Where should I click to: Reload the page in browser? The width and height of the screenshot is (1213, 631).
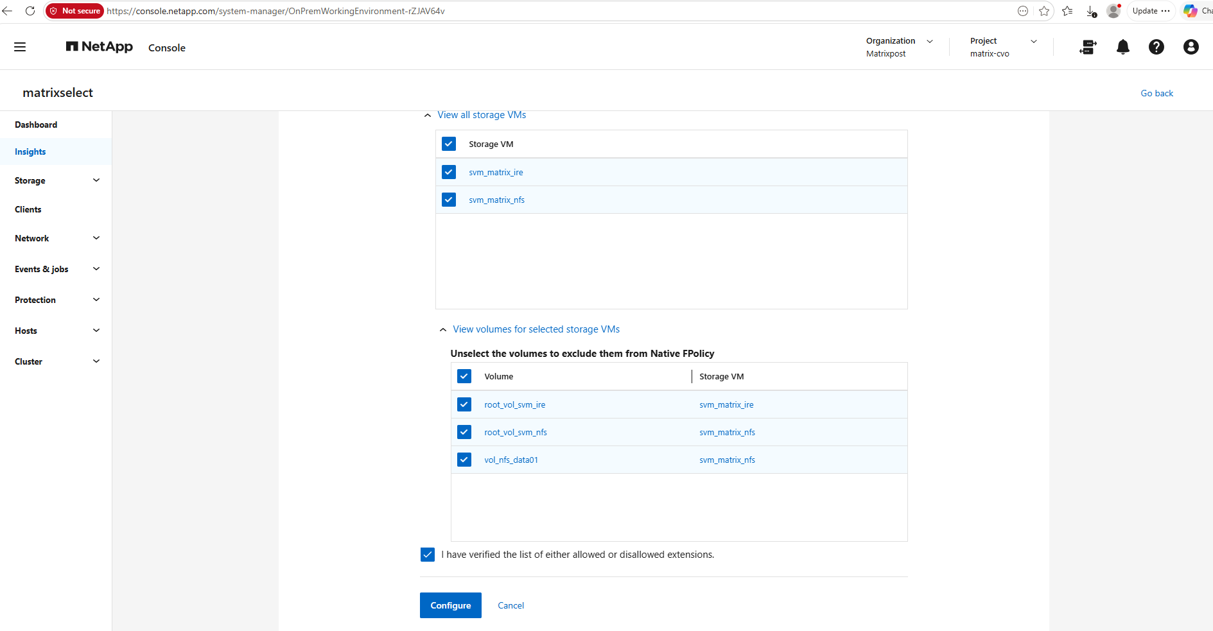(30, 11)
